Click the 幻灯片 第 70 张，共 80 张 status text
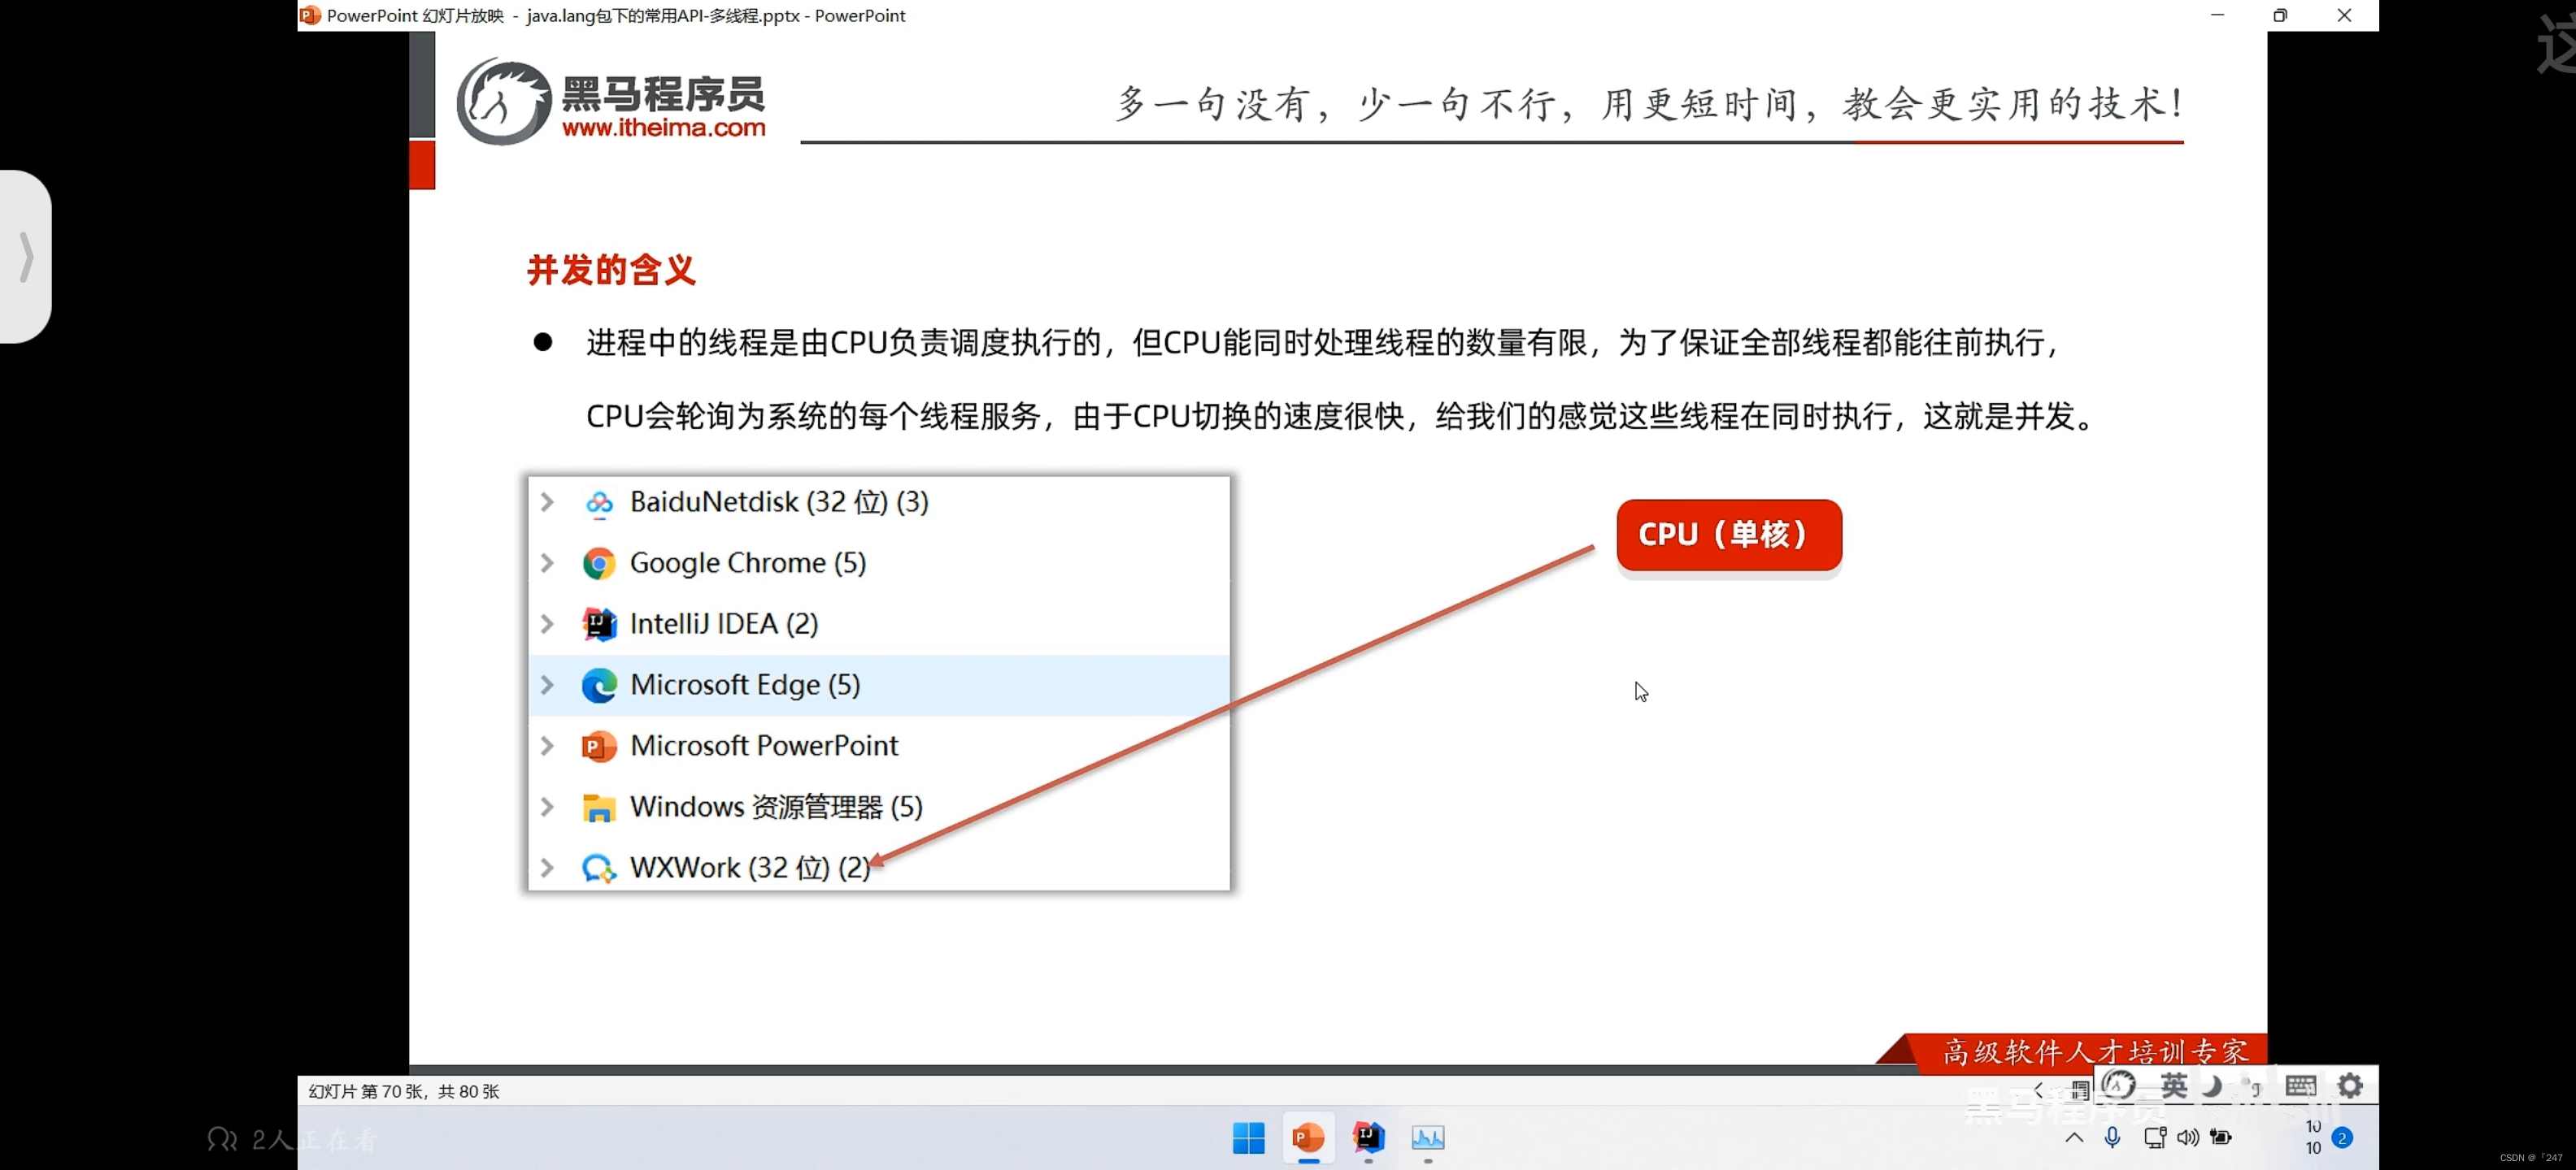2576x1170 pixels. point(404,1091)
